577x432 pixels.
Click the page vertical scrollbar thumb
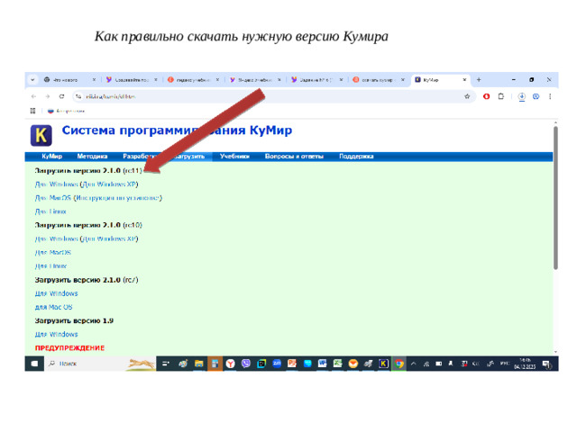click(x=555, y=198)
